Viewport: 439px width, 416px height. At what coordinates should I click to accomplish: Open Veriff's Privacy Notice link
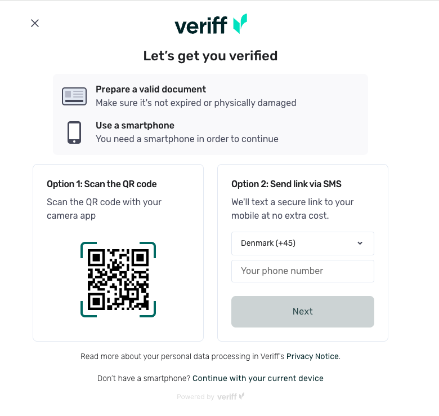(312, 356)
